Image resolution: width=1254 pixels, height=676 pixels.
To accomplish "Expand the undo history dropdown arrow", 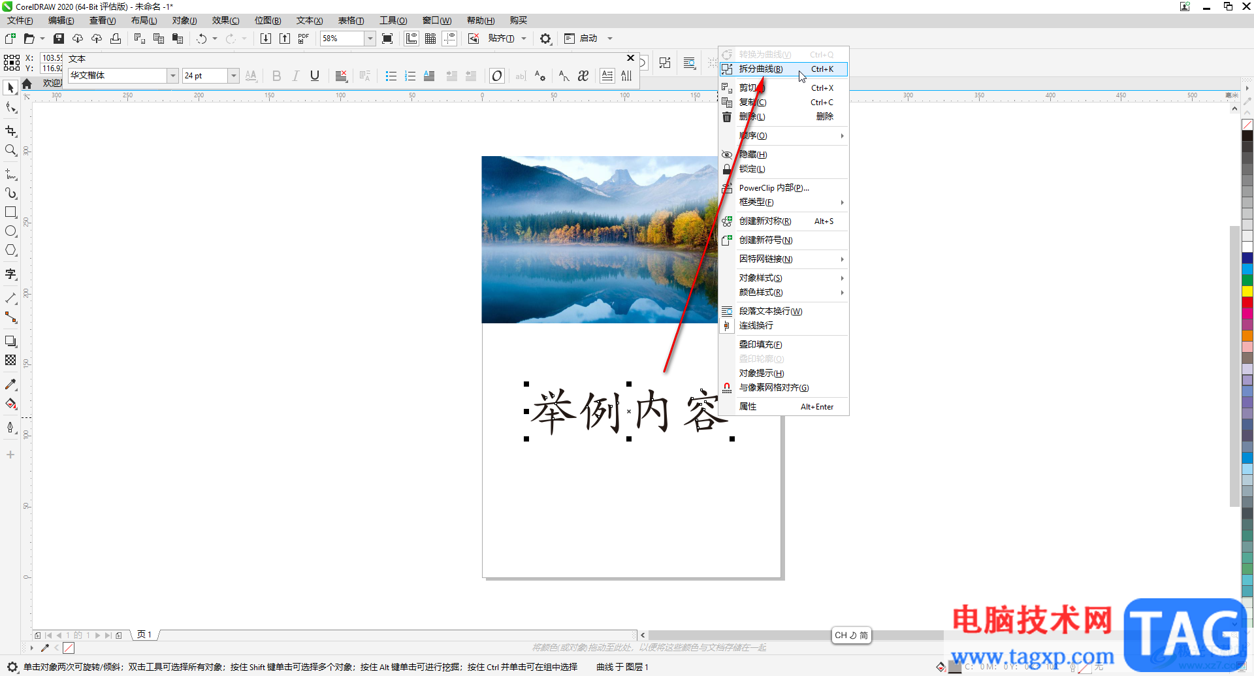I will tap(215, 39).
